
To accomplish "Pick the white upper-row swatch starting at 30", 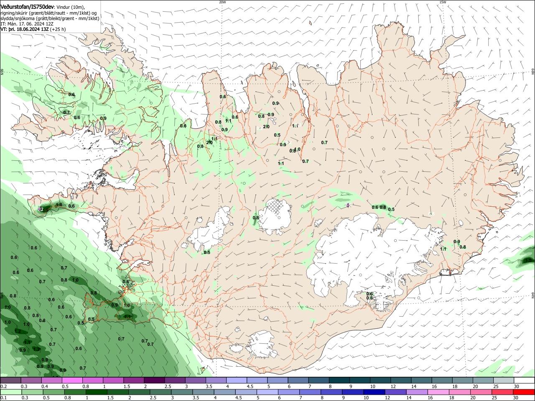I will pyautogui.click(x=524, y=381).
